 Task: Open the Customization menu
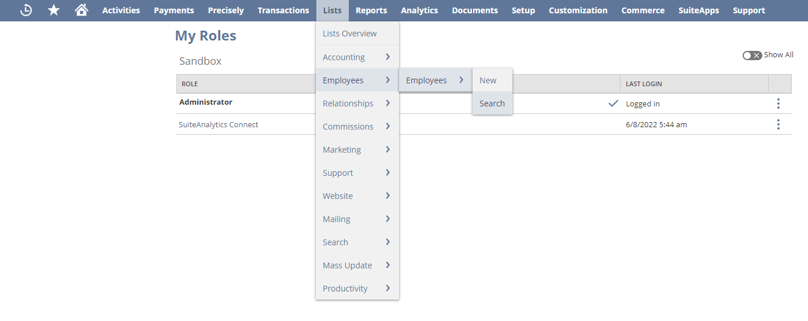click(x=578, y=10)
